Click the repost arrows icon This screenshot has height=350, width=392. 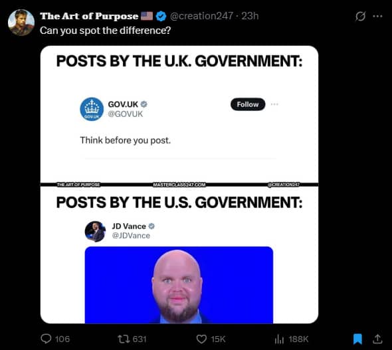[x=124, y=339]
